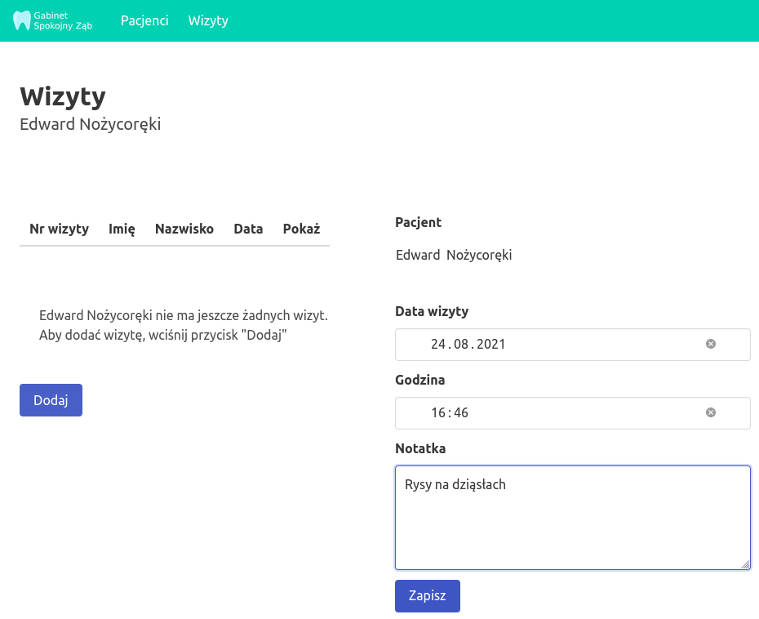Open the Pacjenci page
Screen dimensions: 759x619
[x=144, y=20]
